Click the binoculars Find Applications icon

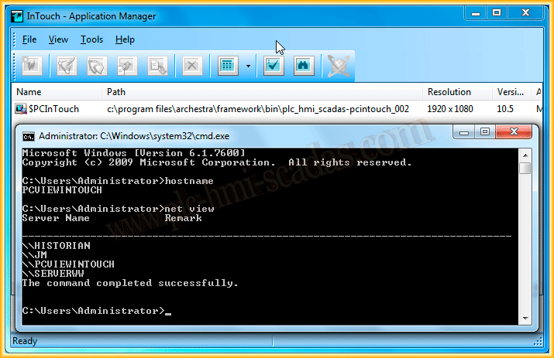(303, 66)
